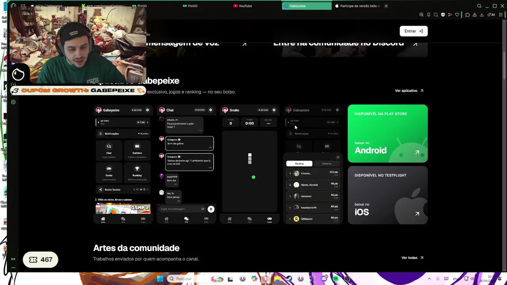Click gear icon in Chat phone screen
The height and width of the screenshot is (285, 507).
210,110
